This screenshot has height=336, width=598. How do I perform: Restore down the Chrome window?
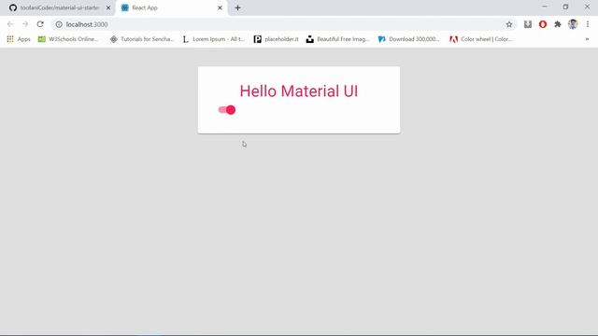point(565,7)
